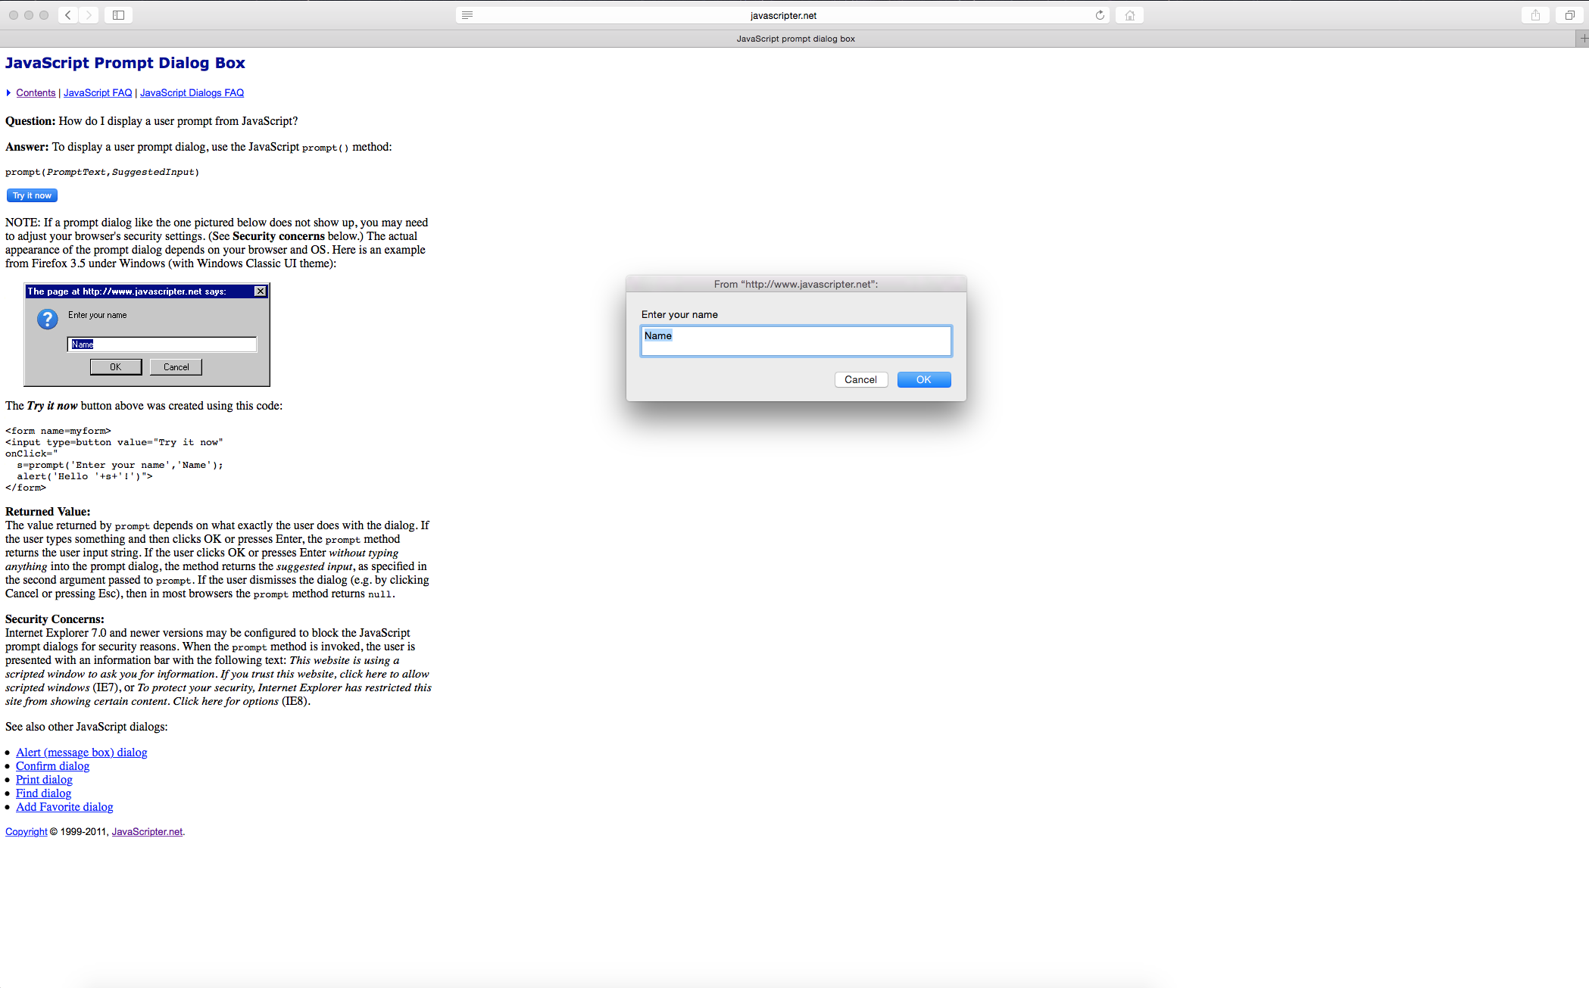Click the Safari back arrow button
Screen dimensions: 1589x988
(68, 15)
